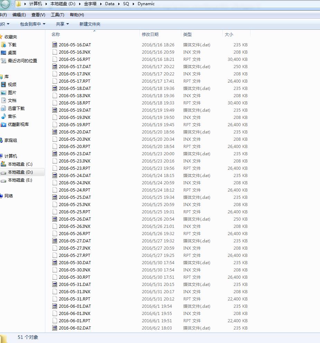The image size is (320, 343).
Task: Expand the arrow after SQ in address bar
Action: pyautogui.click(x=133, y=4)
